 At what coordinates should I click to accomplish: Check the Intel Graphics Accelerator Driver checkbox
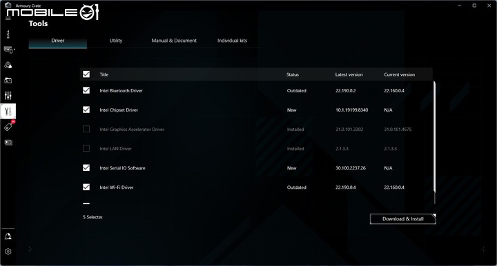point(86,129)
